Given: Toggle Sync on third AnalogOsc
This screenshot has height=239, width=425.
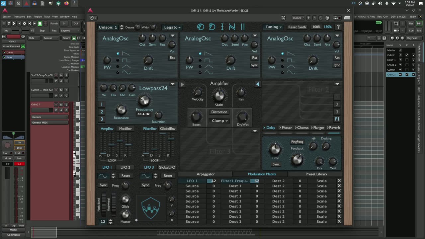Looking at the screenshot, I should click(x=337, y=65).
